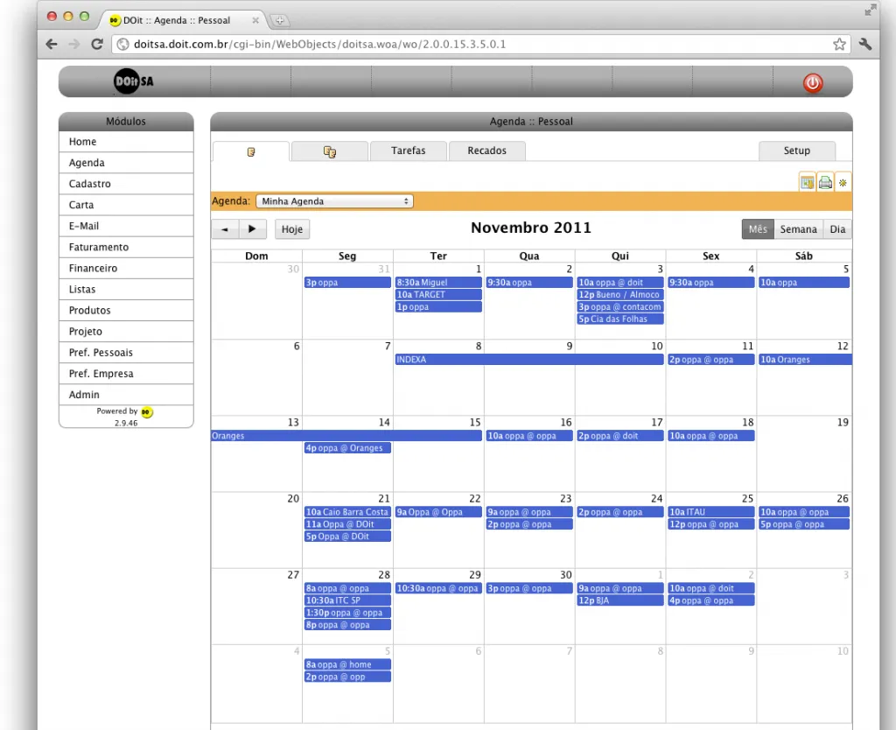Open the INDEXA multi-day event
This screenshot has width=896, height=730.
[x=529, y=360]
